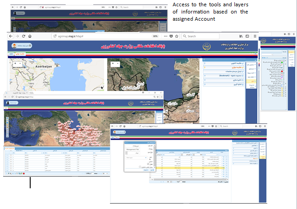Click Search box in main Firefox window
This screenshot has width=297, height=209.
pyautogui.click(x=201, y=36)
